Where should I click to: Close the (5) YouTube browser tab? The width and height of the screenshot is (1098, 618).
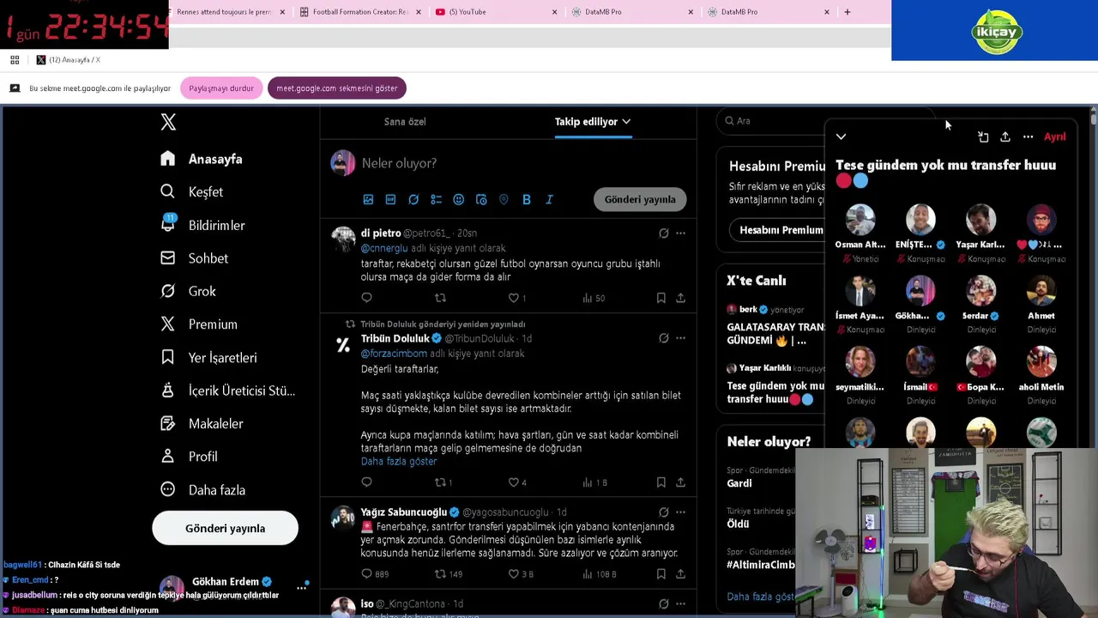point(554,12)
